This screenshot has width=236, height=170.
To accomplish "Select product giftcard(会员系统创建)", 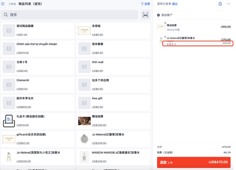I will click(38, 139).
